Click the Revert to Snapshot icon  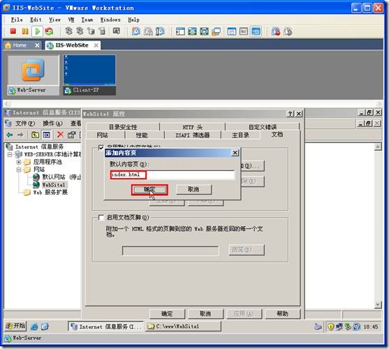tap(148, 31)
